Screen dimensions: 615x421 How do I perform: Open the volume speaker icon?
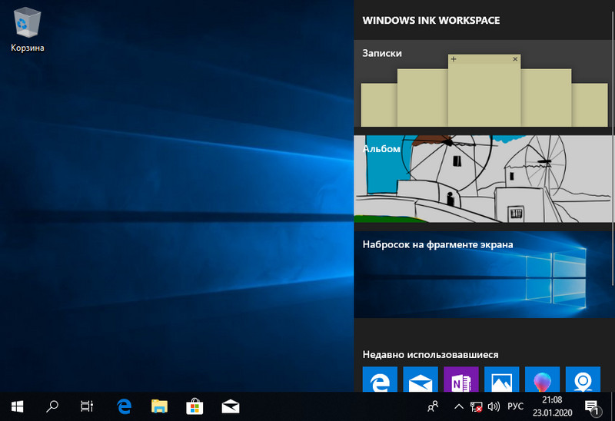click(x=494, y=406)
